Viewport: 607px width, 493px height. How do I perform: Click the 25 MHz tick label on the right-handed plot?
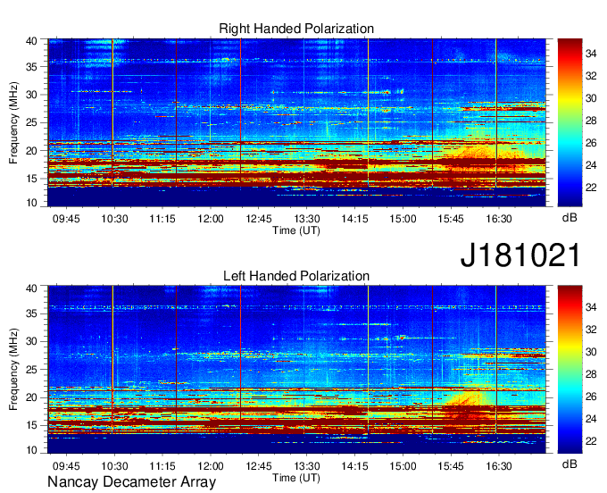(x=32, y=122)
